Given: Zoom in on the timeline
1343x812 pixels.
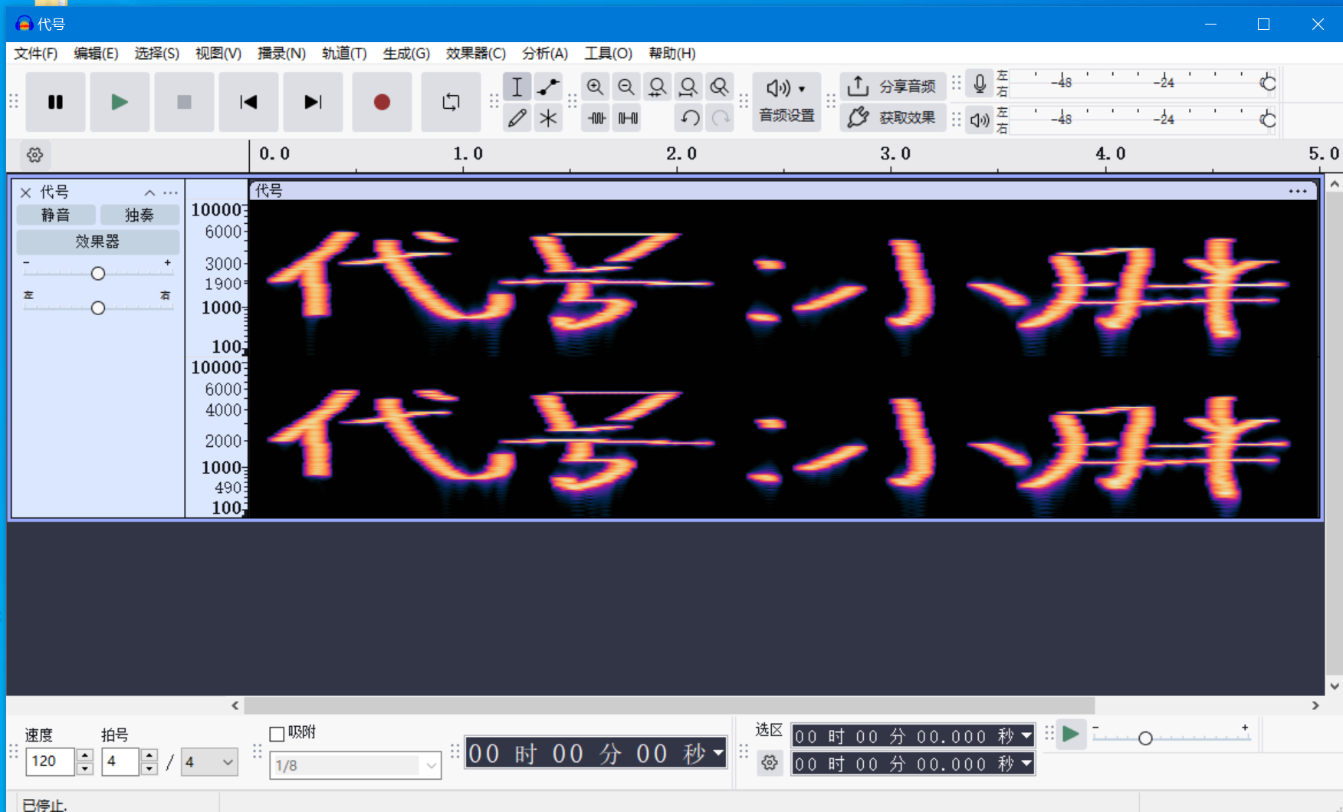Looking at the screenshot, I should tap(596, 87).
